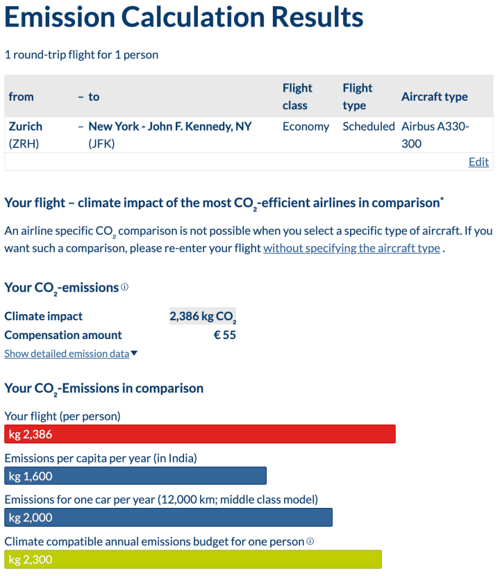
Task: Select the Aircraft type column header
Action: pyautogui.click(x=435, y=97)
